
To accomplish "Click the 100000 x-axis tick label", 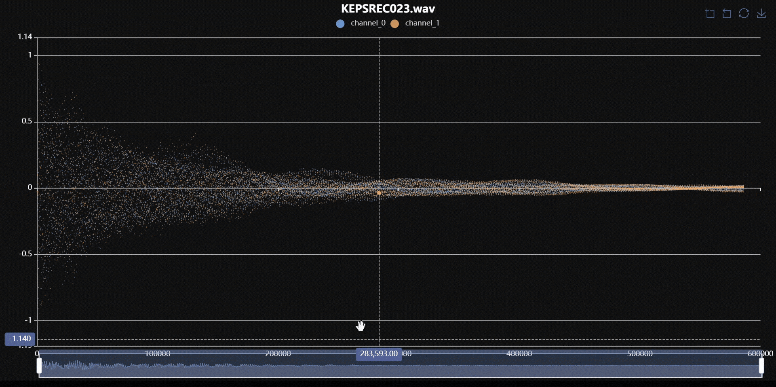I will [158, 354].
